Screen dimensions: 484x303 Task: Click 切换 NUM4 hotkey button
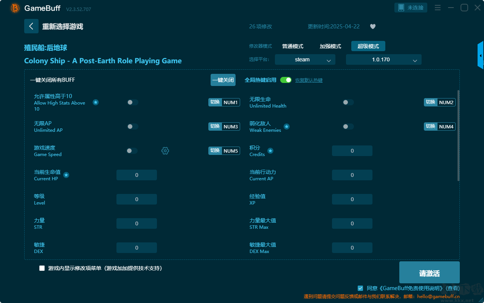(x=440, y=127)
